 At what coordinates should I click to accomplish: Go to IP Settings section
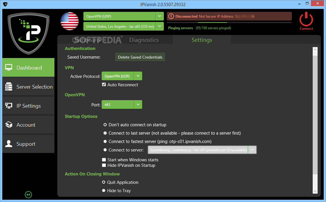tap(28, 106)
